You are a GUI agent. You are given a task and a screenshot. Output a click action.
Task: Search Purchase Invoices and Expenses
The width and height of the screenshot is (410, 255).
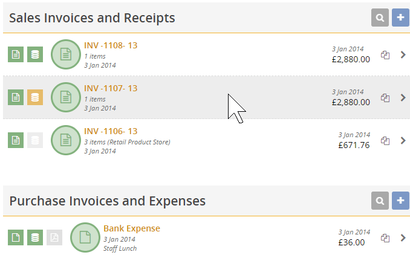[380, 201]
